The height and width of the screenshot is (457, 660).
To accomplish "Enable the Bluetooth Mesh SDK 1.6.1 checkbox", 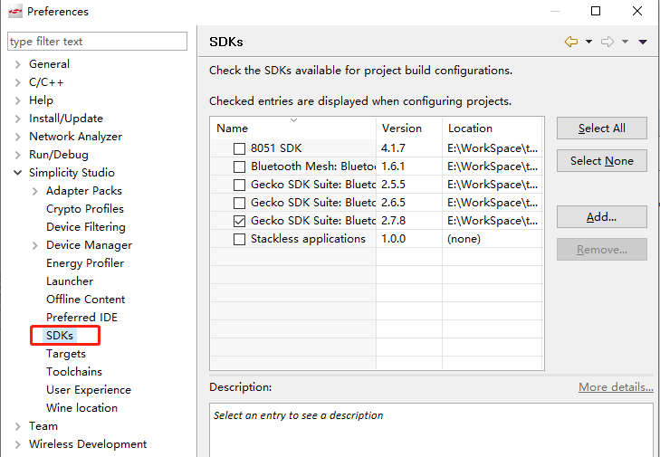I will point(239,167).
